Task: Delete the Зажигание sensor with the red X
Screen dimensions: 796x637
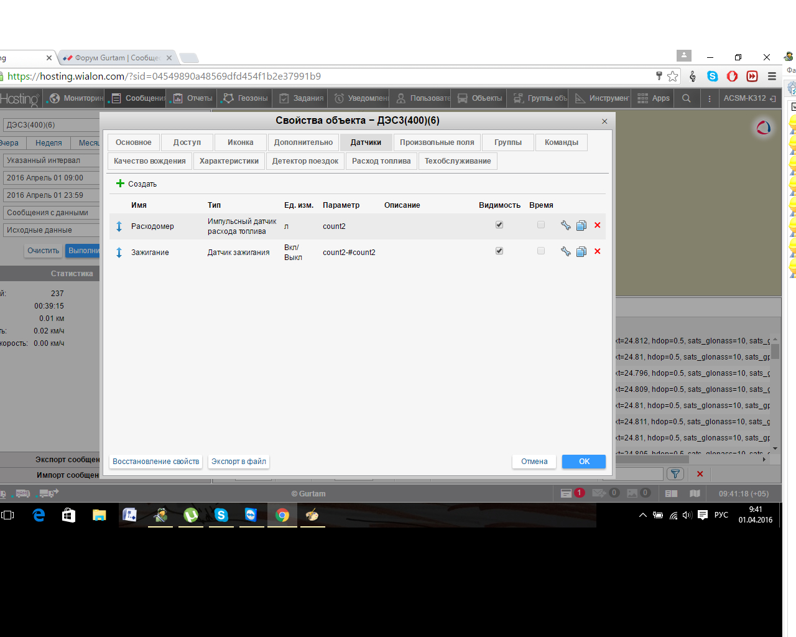Action: 598,251
